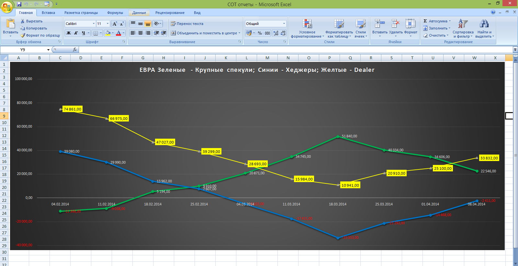The image size is (518, 266).
Task: Open Заполнить fill menu
Action: (436, 28)
